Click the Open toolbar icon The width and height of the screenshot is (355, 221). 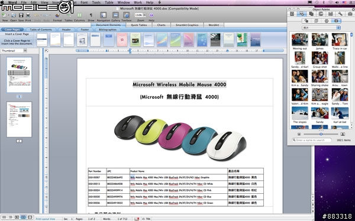tap(14, 15)
